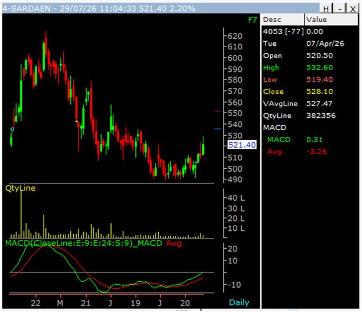The image size is (362, 312).
Task: Click the Low row label
Action: pyautogui.click(x=270, y=79)
